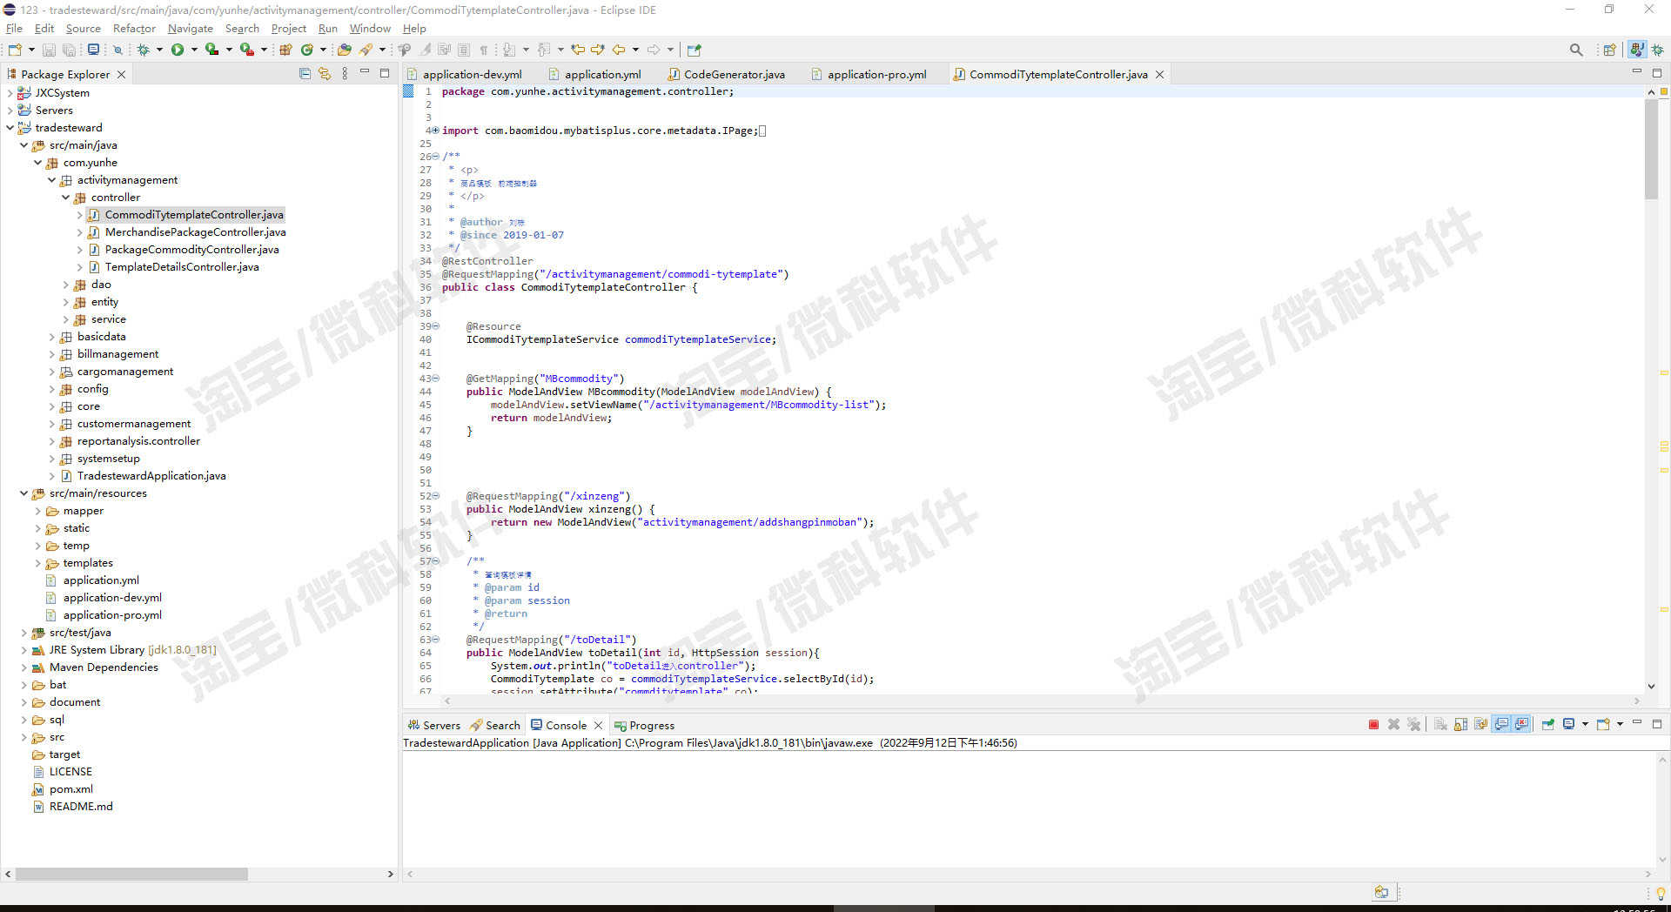Open the Debug button dropdown arrow
1671x912 pixels.
[159, 50]
